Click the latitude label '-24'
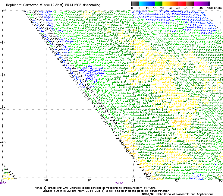223x196 pixels. click(3, 75)
